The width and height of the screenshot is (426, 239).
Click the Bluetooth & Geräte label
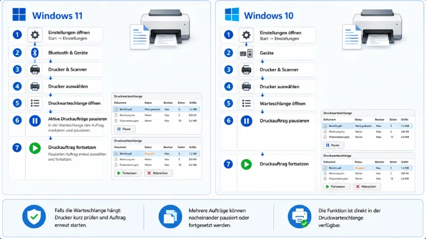click(x=68, y=53)
